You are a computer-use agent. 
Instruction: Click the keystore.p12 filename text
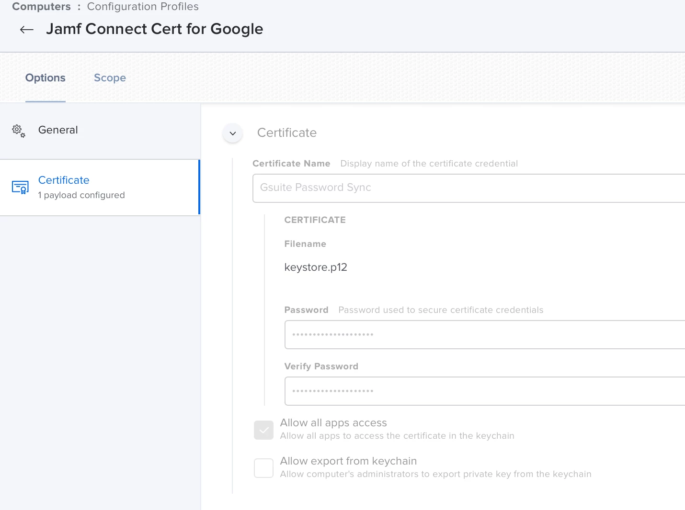316,267
